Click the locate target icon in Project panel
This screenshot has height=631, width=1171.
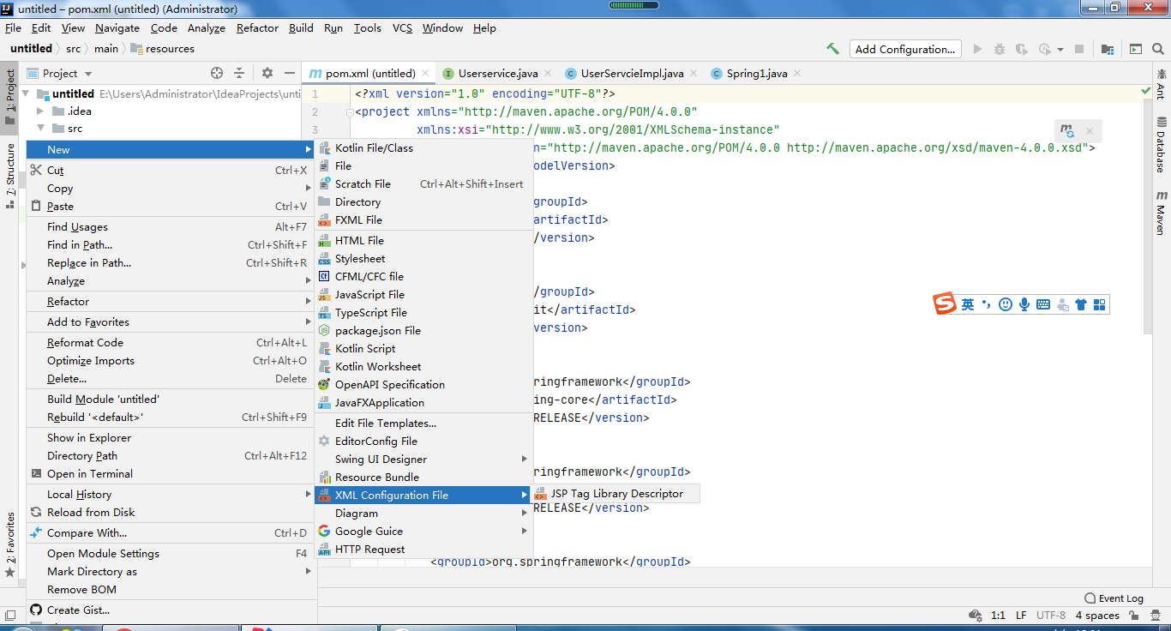[217, 74]
